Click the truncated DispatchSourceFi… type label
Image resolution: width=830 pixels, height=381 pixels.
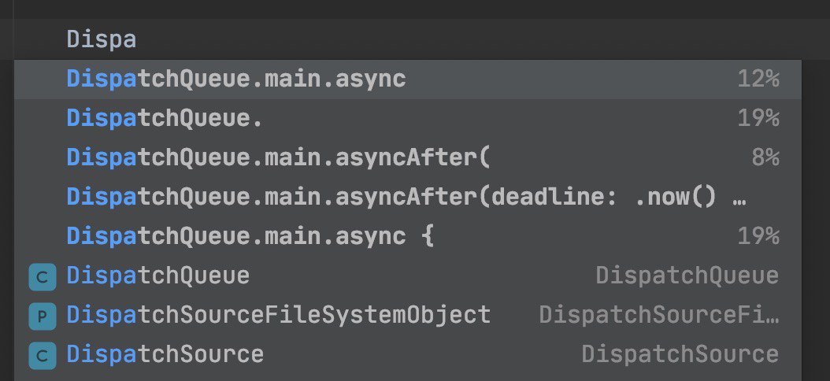pyautogui.click(x=658, y=315)
